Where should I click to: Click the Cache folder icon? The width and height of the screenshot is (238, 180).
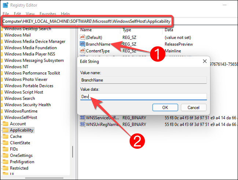coord(6,136)
